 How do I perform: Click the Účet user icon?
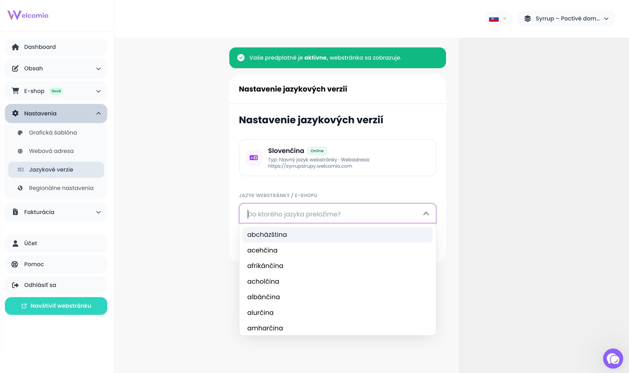pyautogui.click(x=15, y=243)
